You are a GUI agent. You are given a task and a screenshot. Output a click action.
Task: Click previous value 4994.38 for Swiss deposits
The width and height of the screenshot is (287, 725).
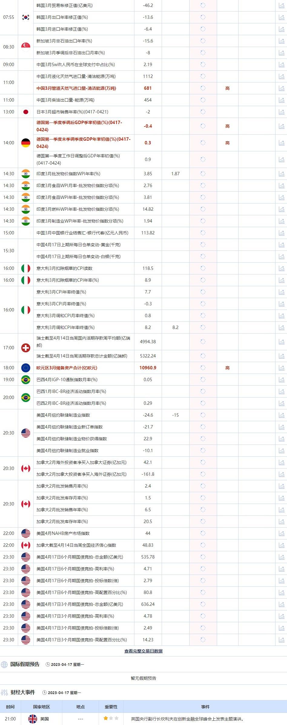(x=148, y=342)
